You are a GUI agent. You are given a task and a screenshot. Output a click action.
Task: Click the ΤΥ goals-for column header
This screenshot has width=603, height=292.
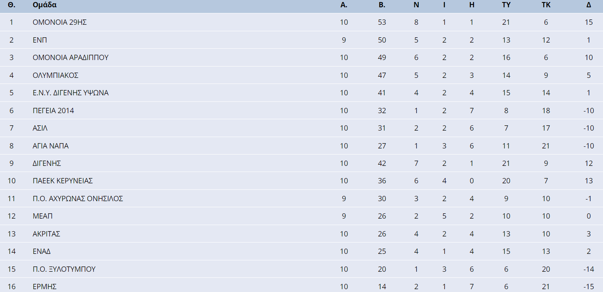[506, 5]
